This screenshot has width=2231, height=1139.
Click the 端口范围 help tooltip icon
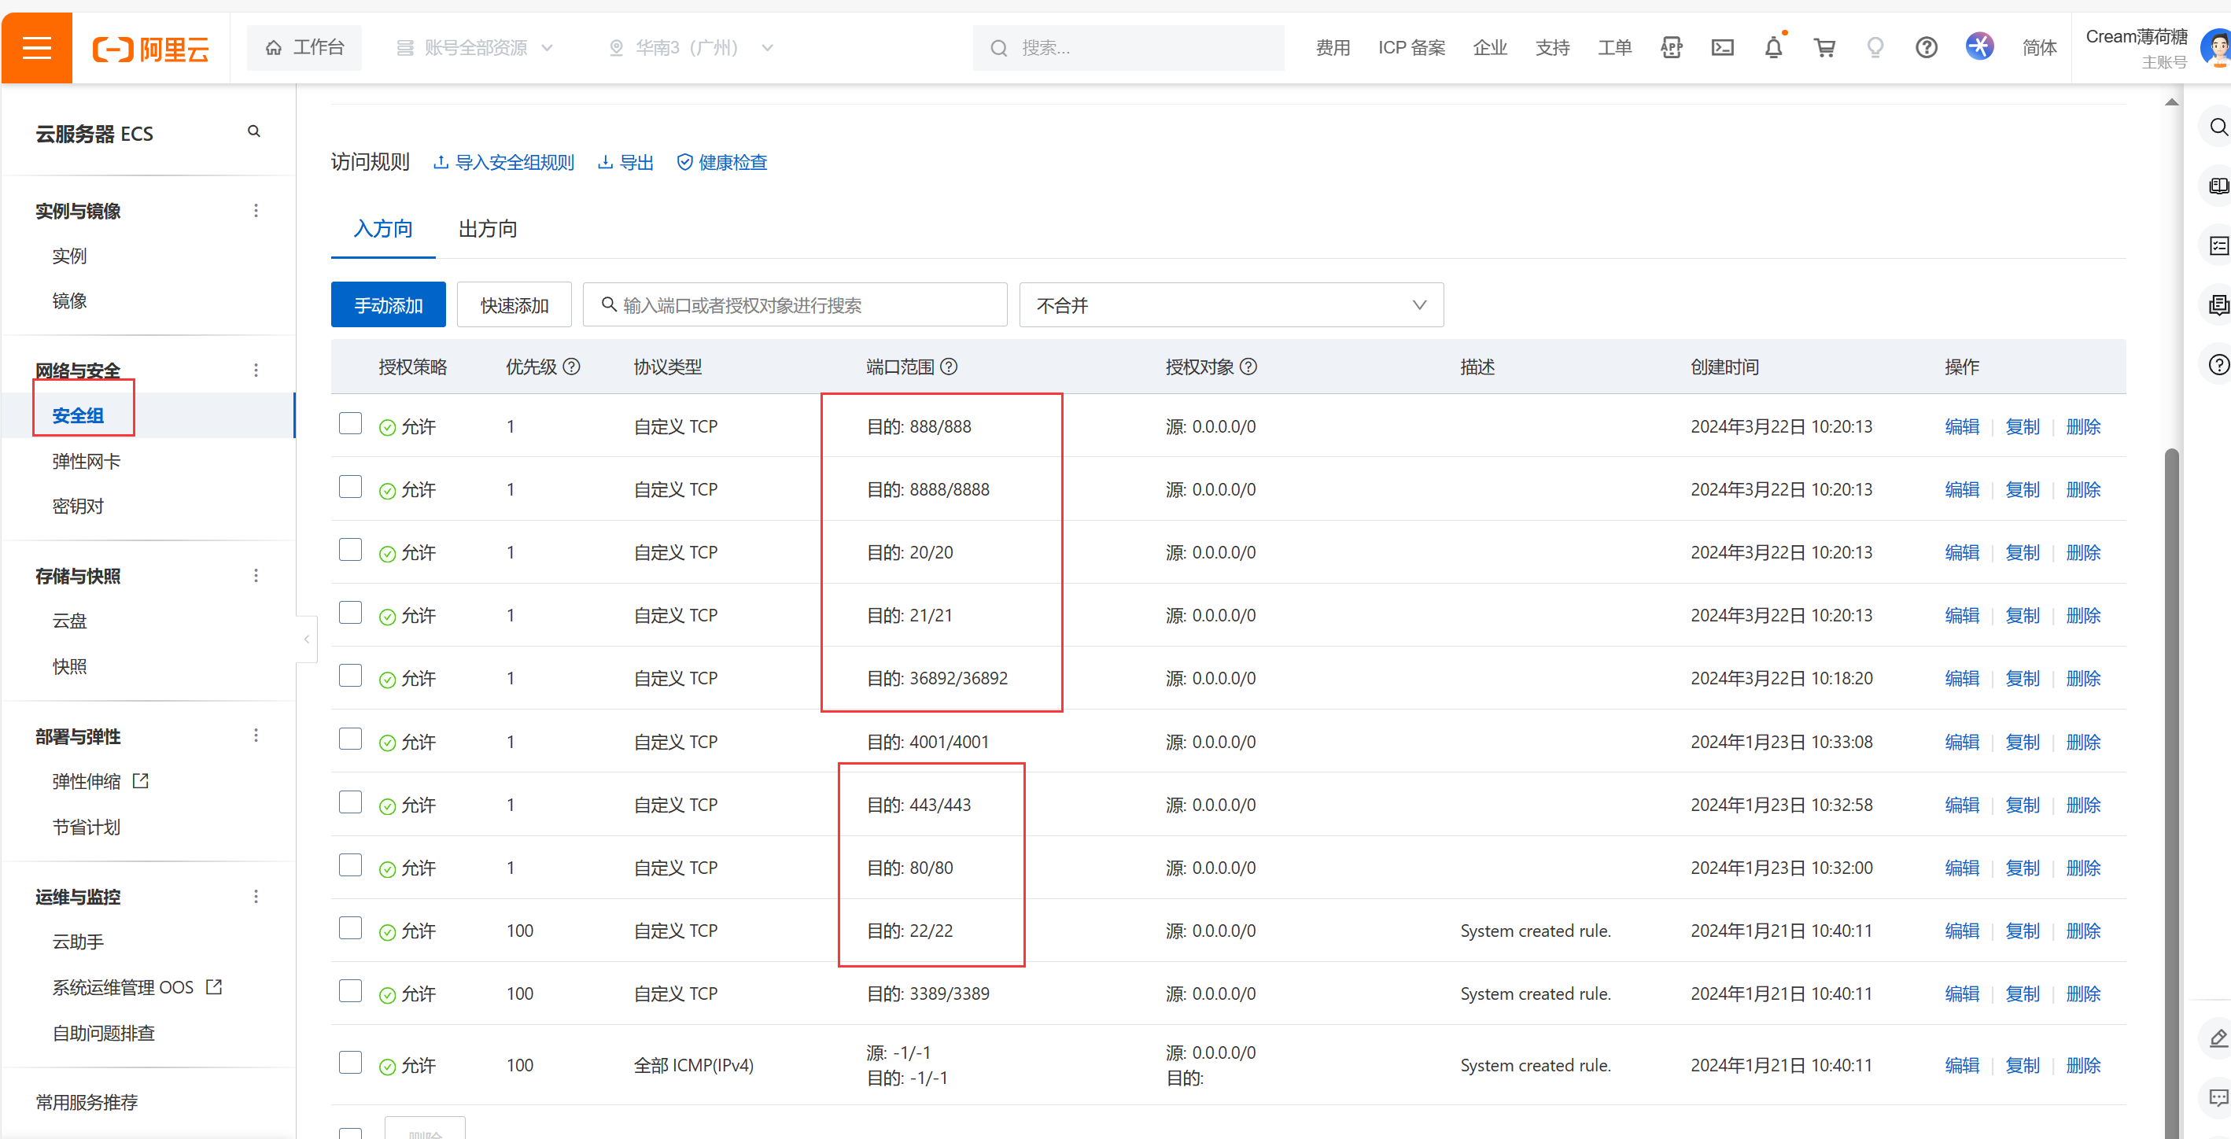point(949,367)
